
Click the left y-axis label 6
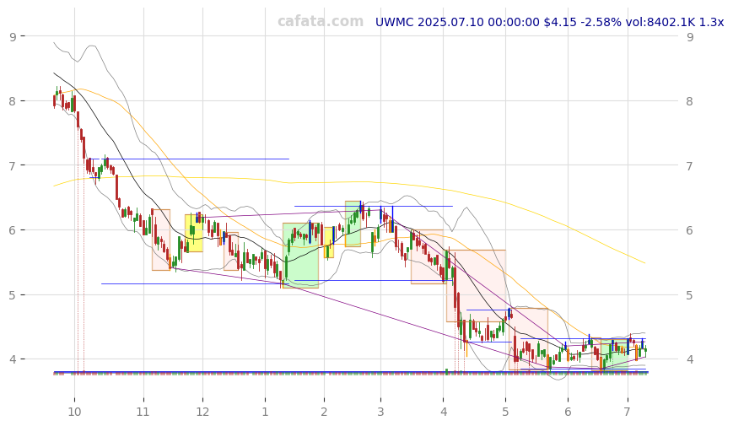13,230
